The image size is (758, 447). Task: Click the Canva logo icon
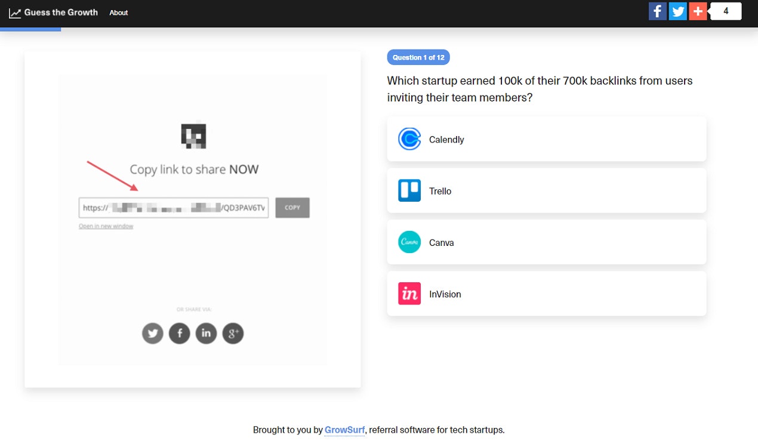tap(409, 242)
